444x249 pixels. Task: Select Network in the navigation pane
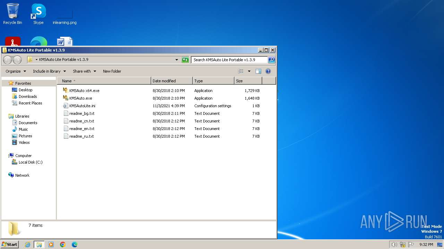(x=22, y=175)
